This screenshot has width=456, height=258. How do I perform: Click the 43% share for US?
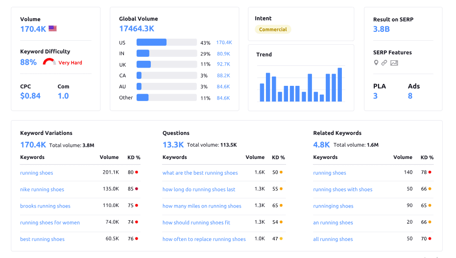(205, 43)
